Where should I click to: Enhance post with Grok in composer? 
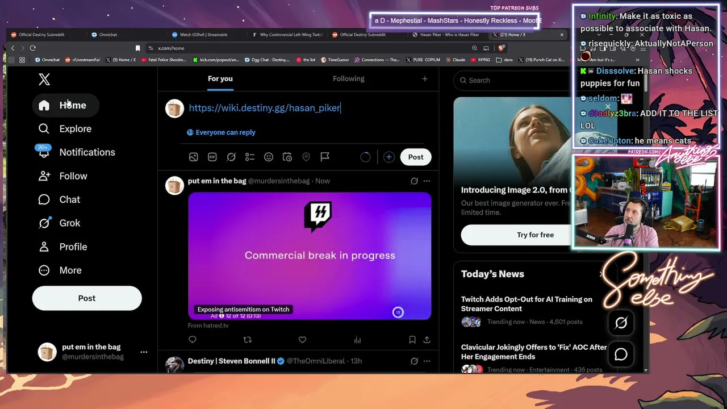[231, 157]
